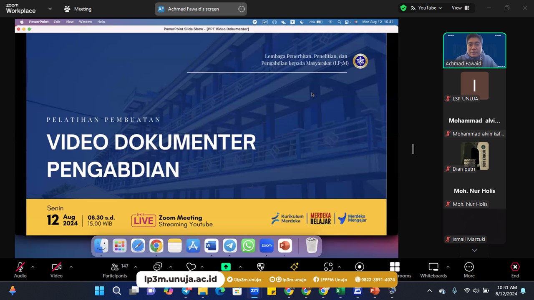Open the More options menu
The height and width of the screenshot is (300, 534).
(x=469, y=269)
